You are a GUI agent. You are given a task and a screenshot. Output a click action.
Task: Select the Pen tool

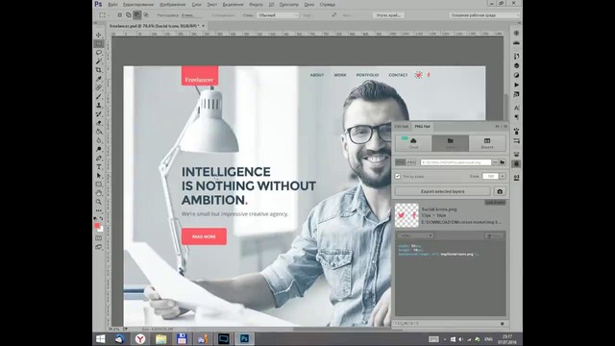click(x=99, y=158)
